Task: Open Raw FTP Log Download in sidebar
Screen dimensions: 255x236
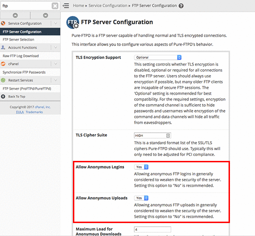Action: 30,56
